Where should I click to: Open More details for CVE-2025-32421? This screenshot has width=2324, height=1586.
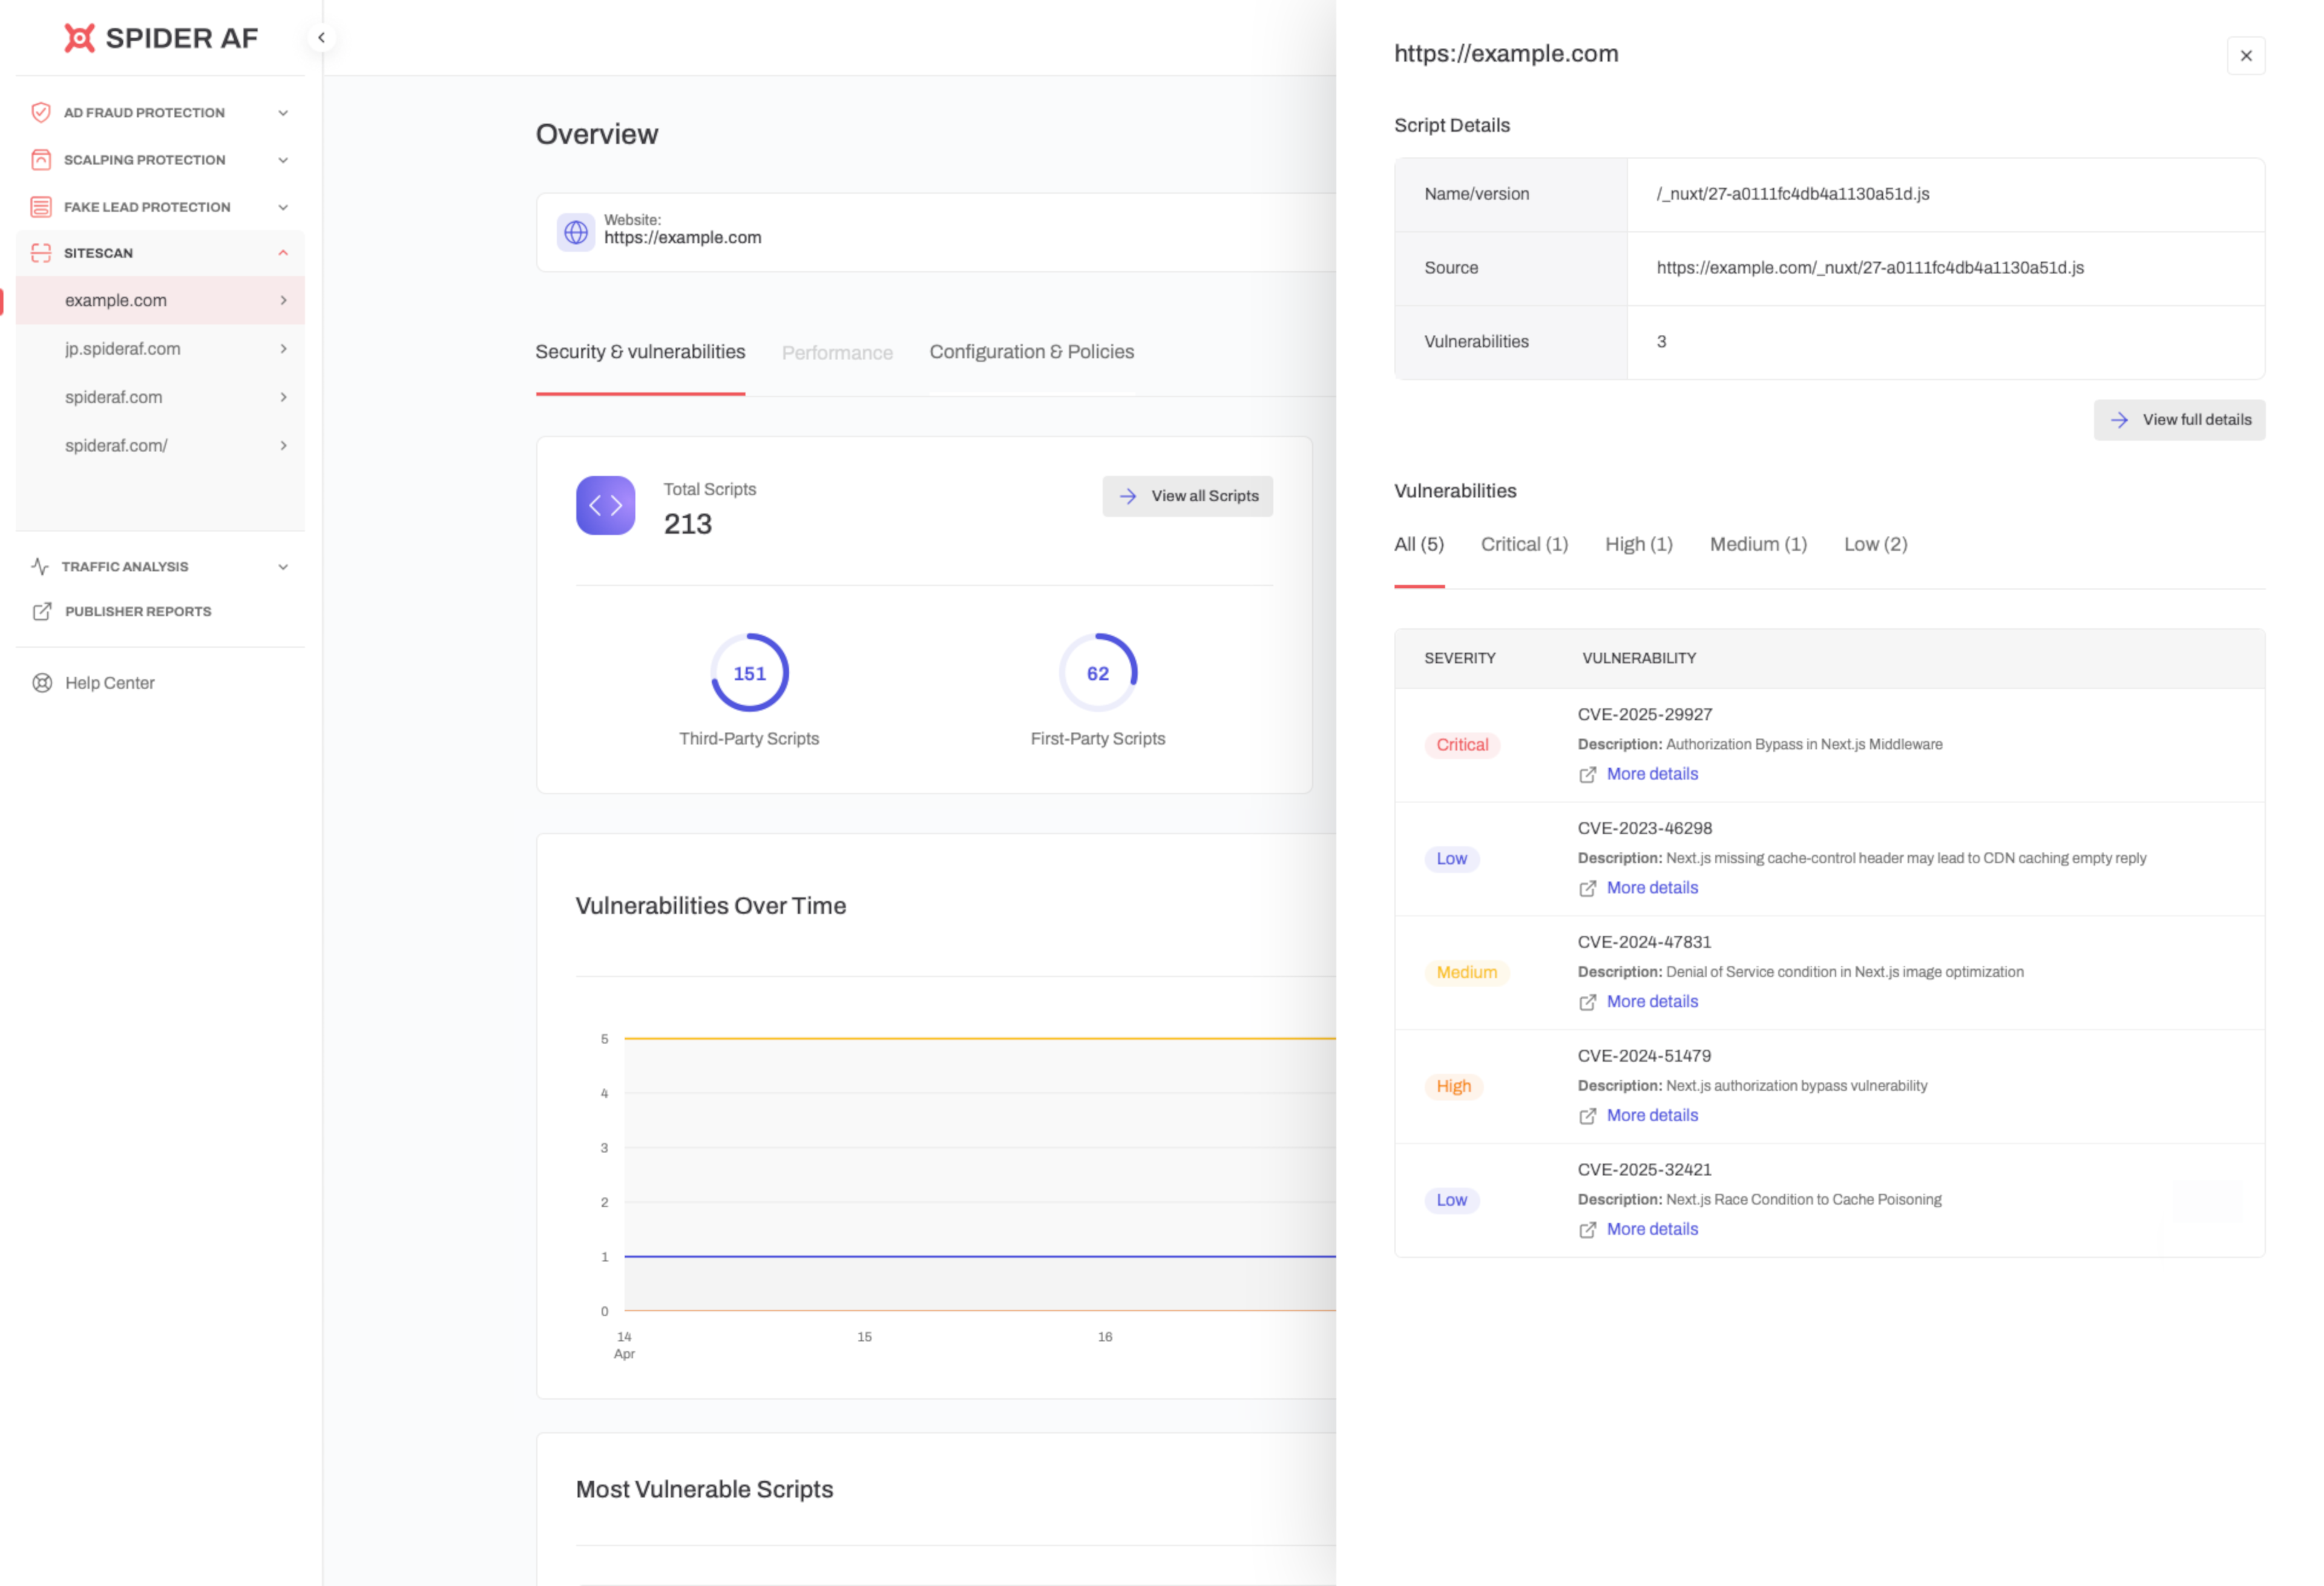[1652, 1229]
